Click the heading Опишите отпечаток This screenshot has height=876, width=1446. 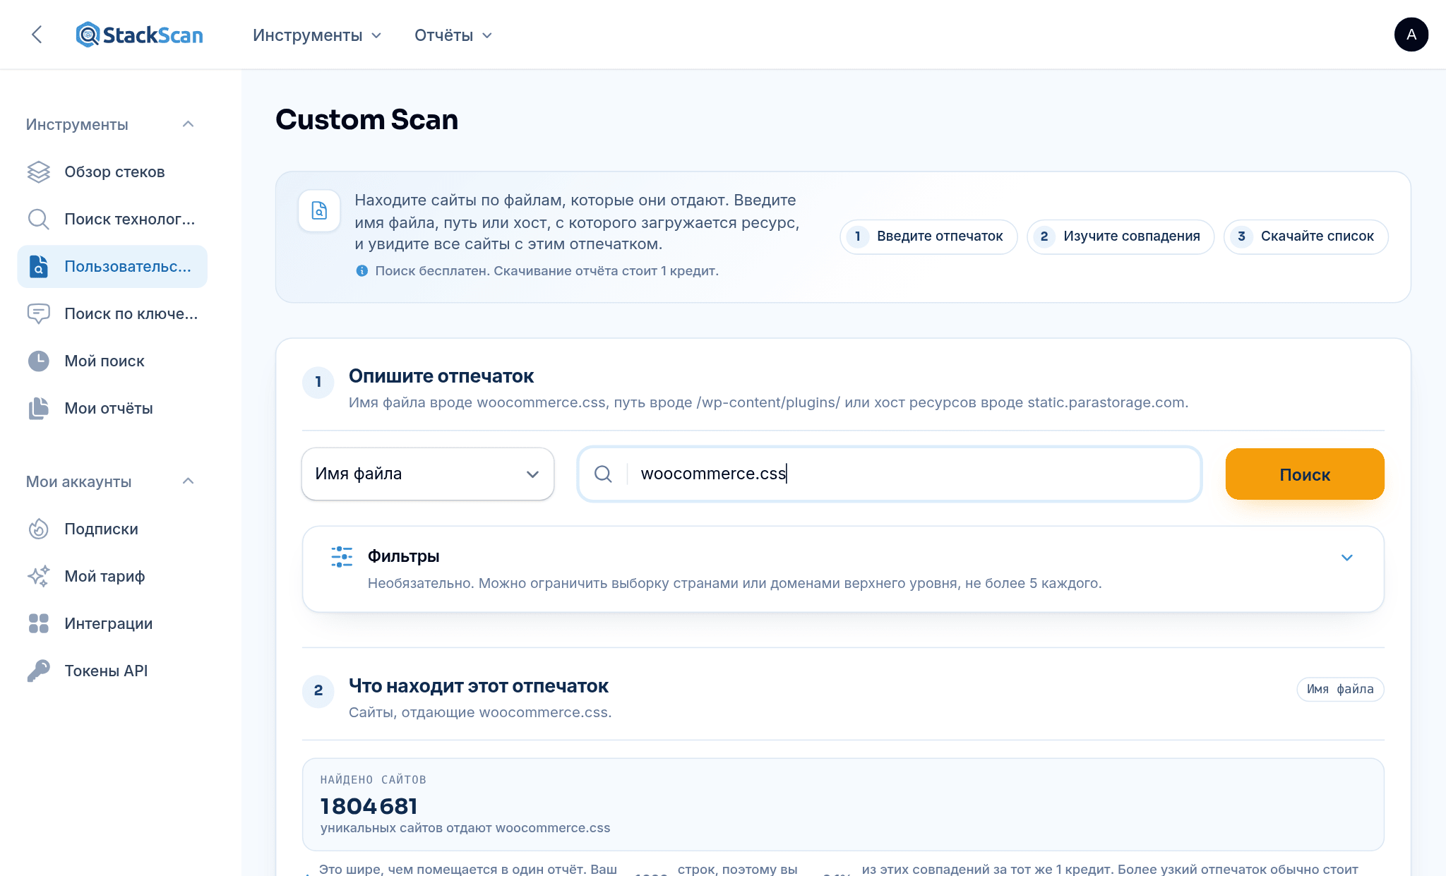441,376
